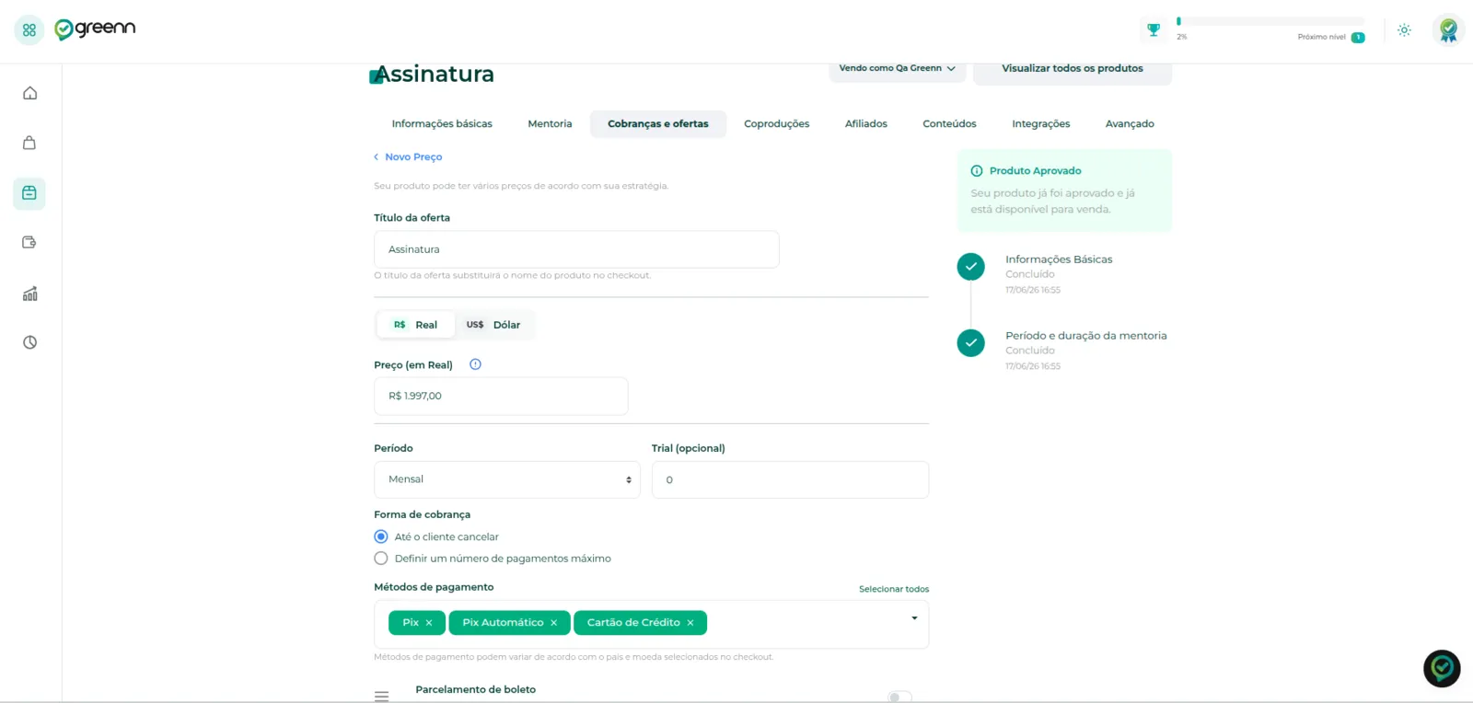
Task: Click Selecionar todos link
Action: pyautogui.click(x=894, y=589)
